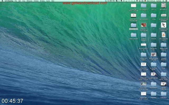Select the Alibaba Crash Course folder
The height and width of the screenshot is (105, 169).
tap(163, 45)
